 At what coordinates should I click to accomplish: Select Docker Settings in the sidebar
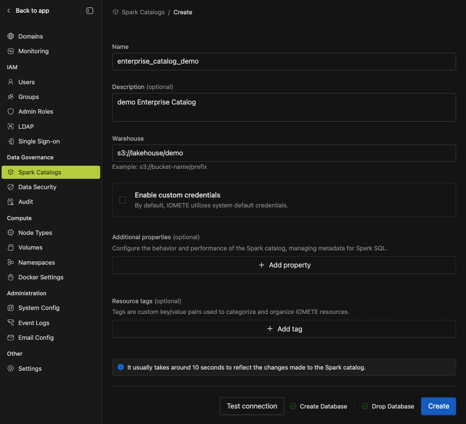(10, 277)
